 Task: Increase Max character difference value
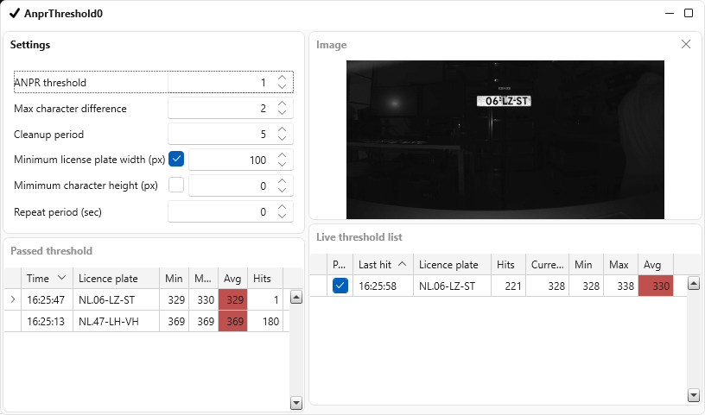pyautogui.click(x=282, y=104)
